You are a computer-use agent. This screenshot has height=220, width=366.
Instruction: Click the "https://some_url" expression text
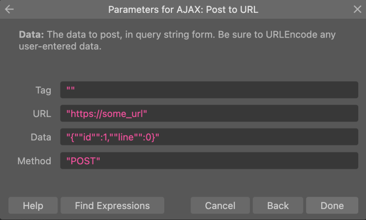click(107, 114)
